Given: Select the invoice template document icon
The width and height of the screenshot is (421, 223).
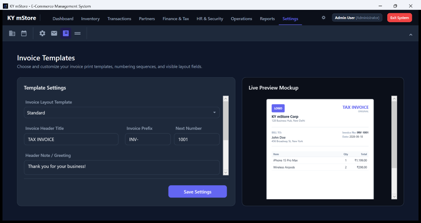Looking at the screenshot, I should click(x=66, y=33).
